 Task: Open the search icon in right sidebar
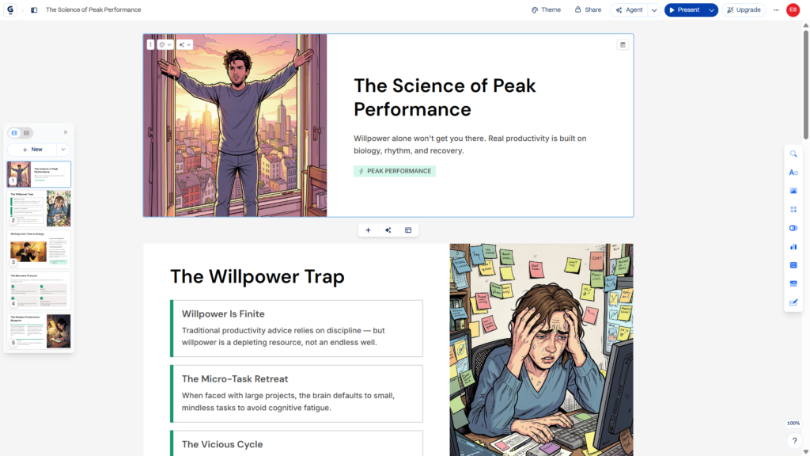tap(793, 154)
